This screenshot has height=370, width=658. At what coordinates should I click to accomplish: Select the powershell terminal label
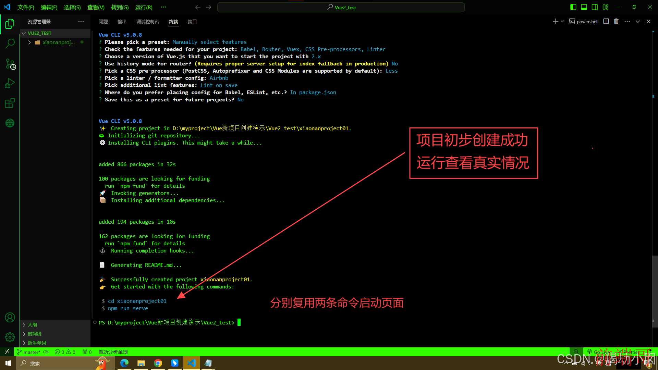tap(584, 22)
